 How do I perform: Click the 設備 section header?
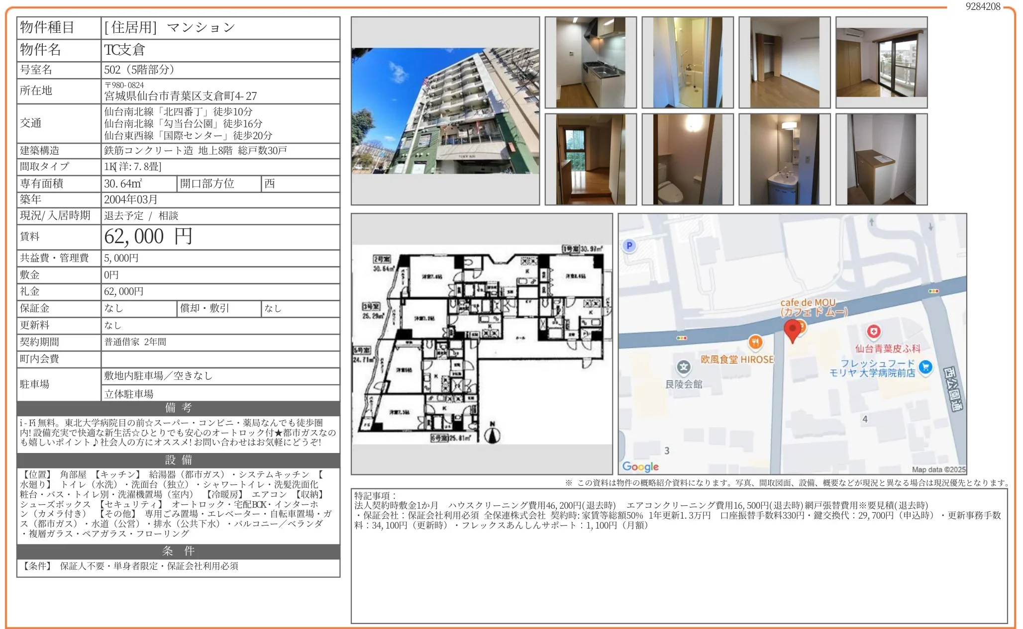coord(178,460)
